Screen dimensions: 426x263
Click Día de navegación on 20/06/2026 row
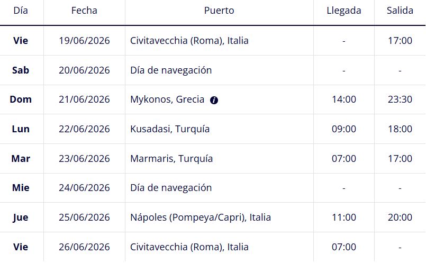[x=171, y=70]
